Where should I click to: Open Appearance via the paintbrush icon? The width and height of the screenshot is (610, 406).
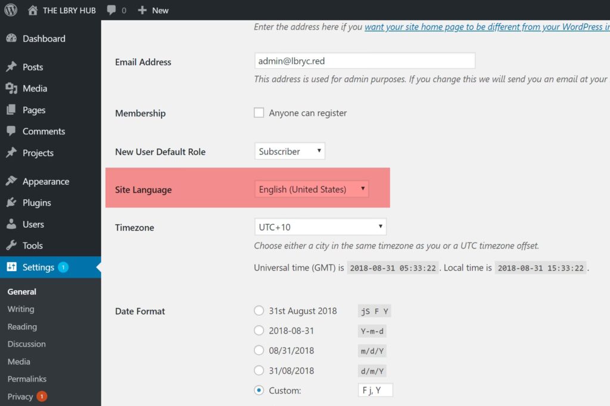tap(11, 181)
